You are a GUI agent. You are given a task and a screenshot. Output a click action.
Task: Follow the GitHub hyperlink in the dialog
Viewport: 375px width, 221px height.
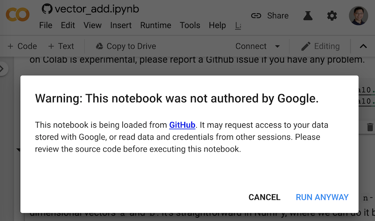182,125
